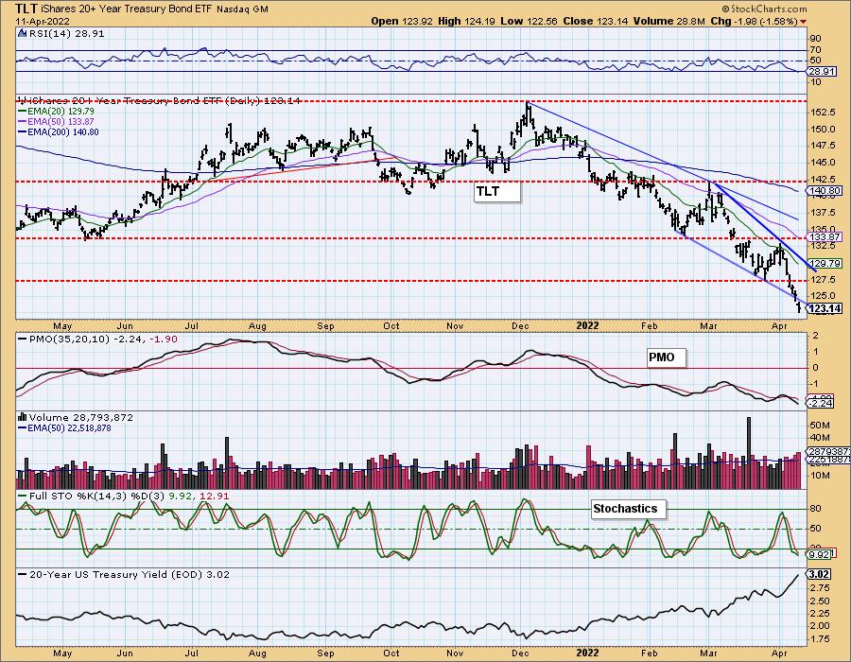851x662 pixels.
Task: Click the Volume 28,793,872 legend text
Action: [x=81, y=417]
